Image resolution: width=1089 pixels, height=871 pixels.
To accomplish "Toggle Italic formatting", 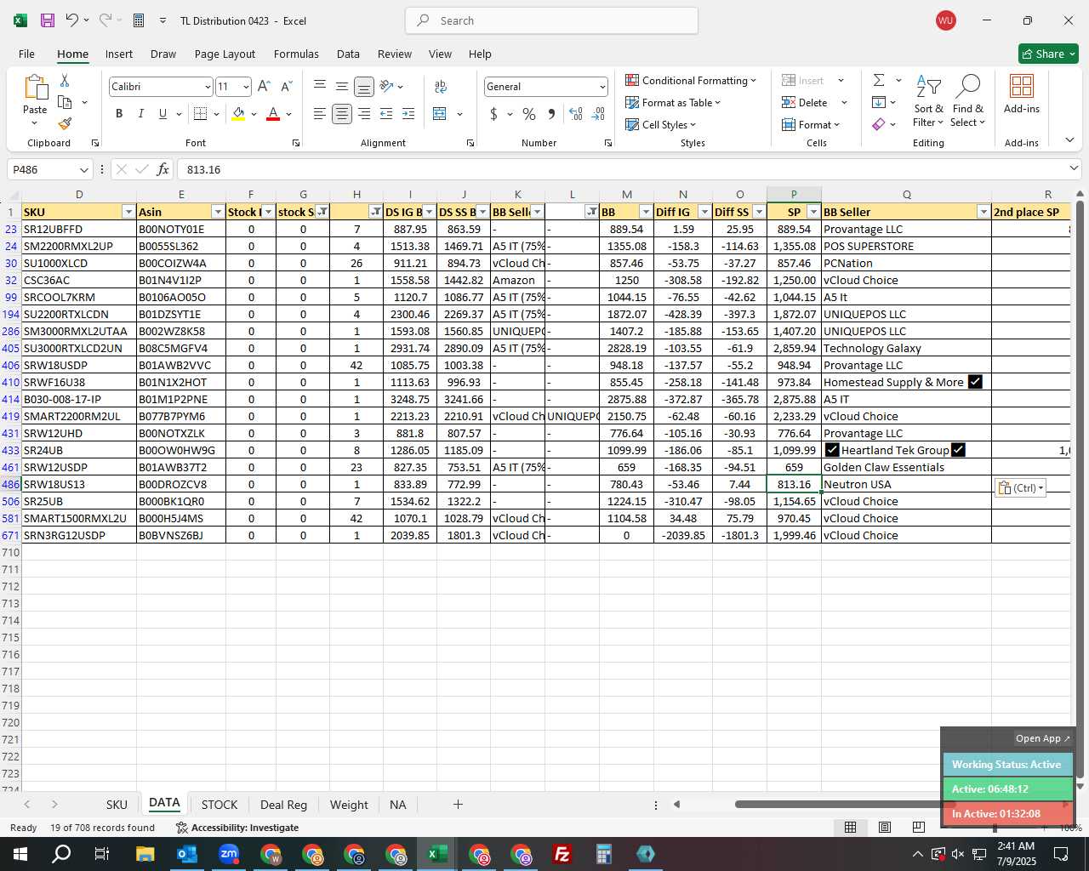I will coord(140,114).
